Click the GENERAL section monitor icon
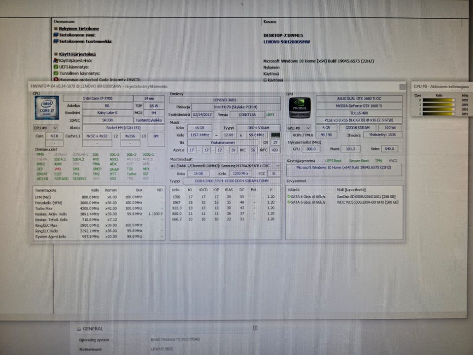The height and width of the screenshot is (355, 473). click(x=79, y=329)
